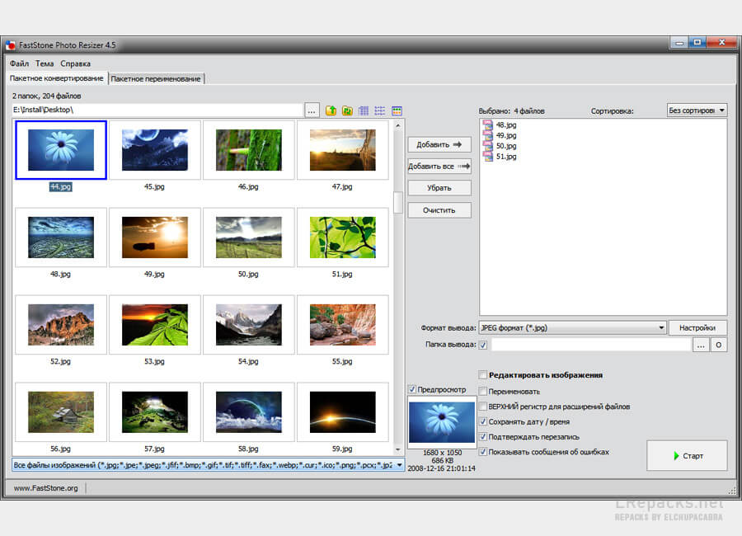
Task: Click the Добавить все button
Action: tap(439, 166)
